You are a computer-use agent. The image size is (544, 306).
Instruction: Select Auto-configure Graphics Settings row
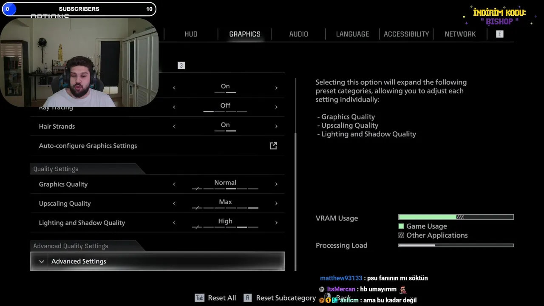click(157, 146)
